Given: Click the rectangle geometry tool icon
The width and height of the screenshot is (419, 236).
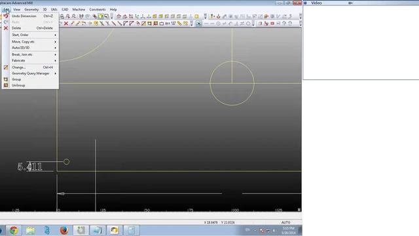Looking at the screenshot, I should coord(162,24).
